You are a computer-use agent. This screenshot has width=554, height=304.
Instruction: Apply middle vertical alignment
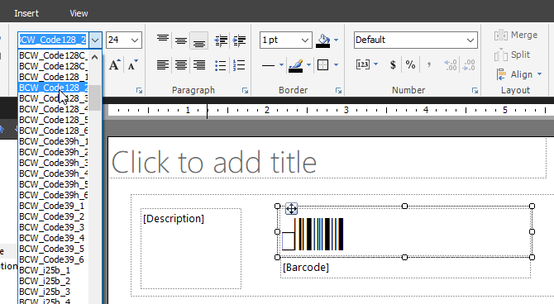(181, 40)
